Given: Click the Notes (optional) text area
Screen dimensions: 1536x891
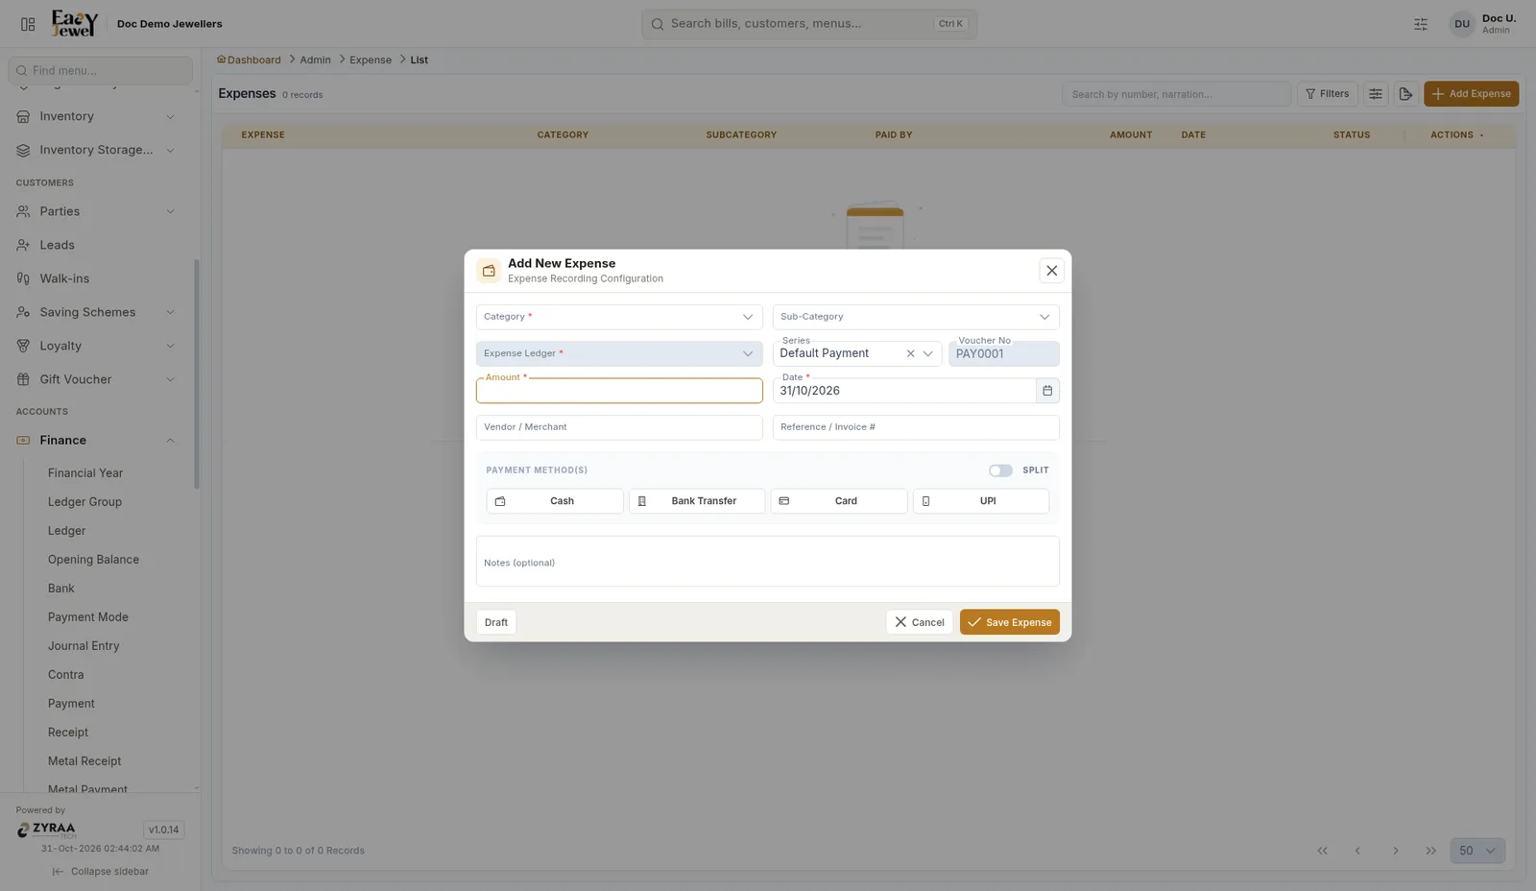Looking at the screenshot, I should pyautogui.click(x=768, y=562).
